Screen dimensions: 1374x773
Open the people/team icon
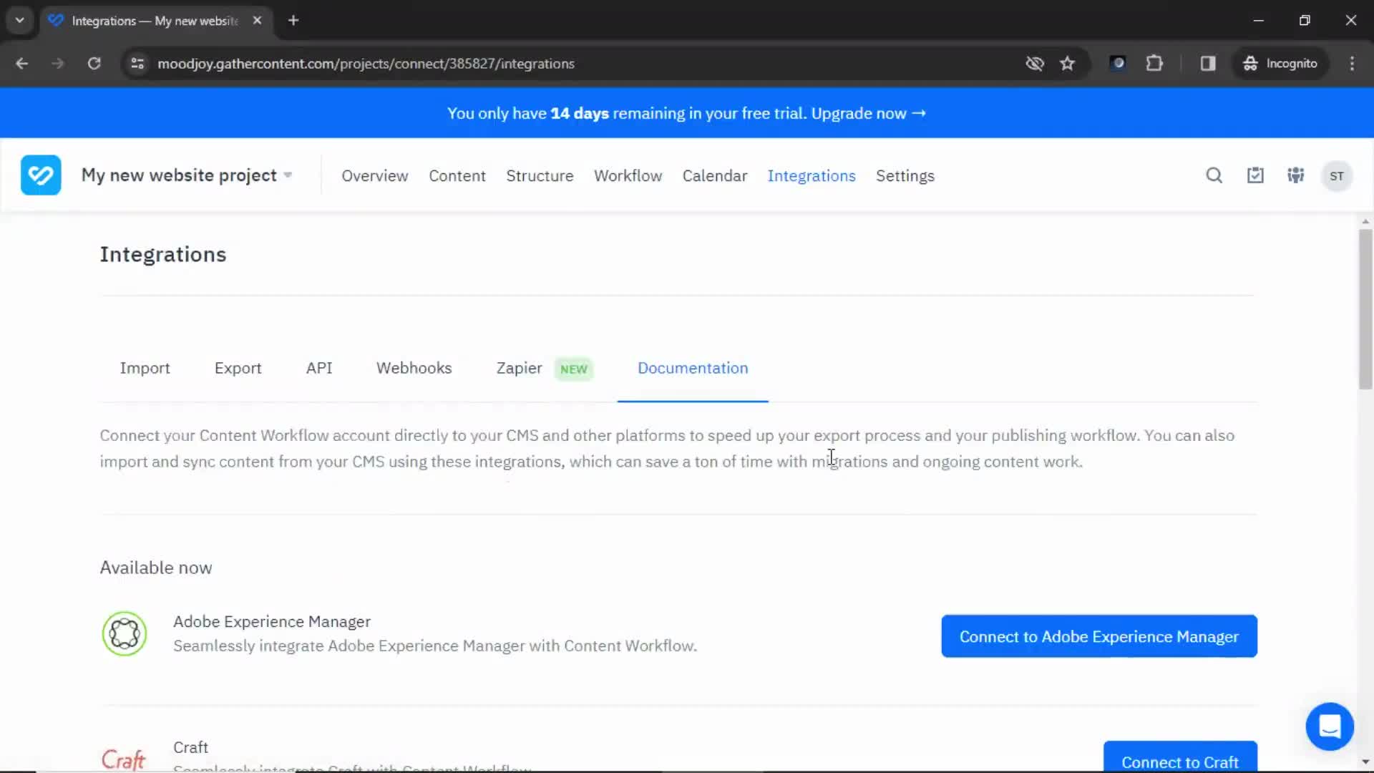(1295, 175)
